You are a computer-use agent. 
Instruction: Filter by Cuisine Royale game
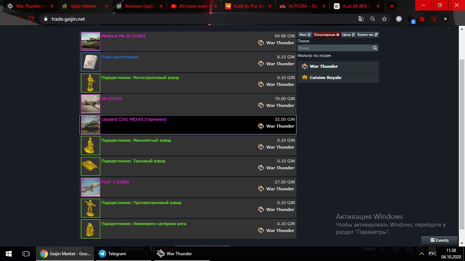pos(338,78)
